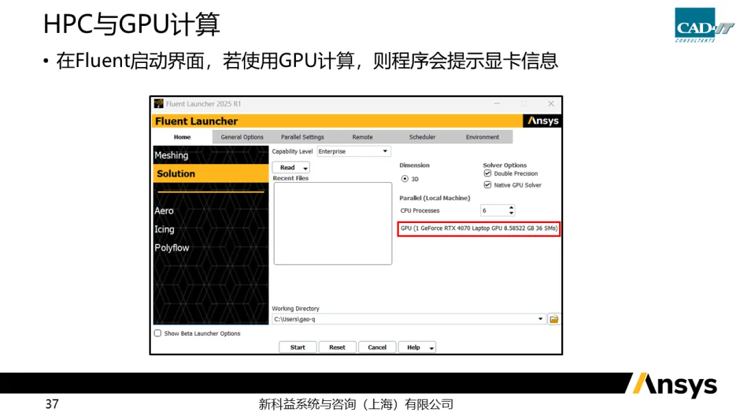Select Meshing mode in left sidebar

tap(171, 155)
